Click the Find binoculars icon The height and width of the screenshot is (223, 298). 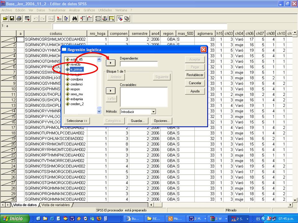(x=74, y=18)
